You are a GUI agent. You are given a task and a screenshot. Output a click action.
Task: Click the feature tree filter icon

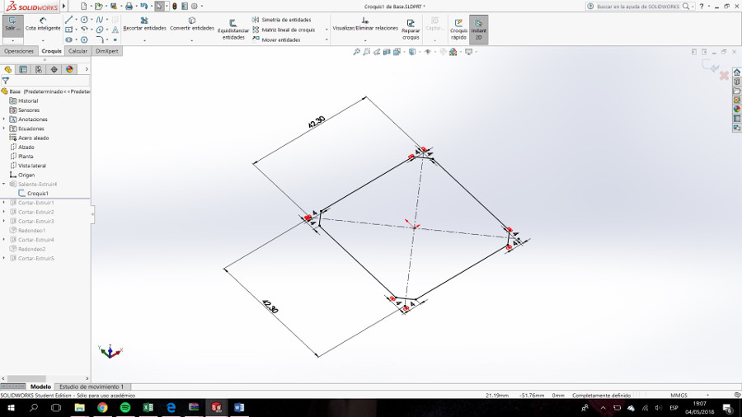[x=6, y=81]
